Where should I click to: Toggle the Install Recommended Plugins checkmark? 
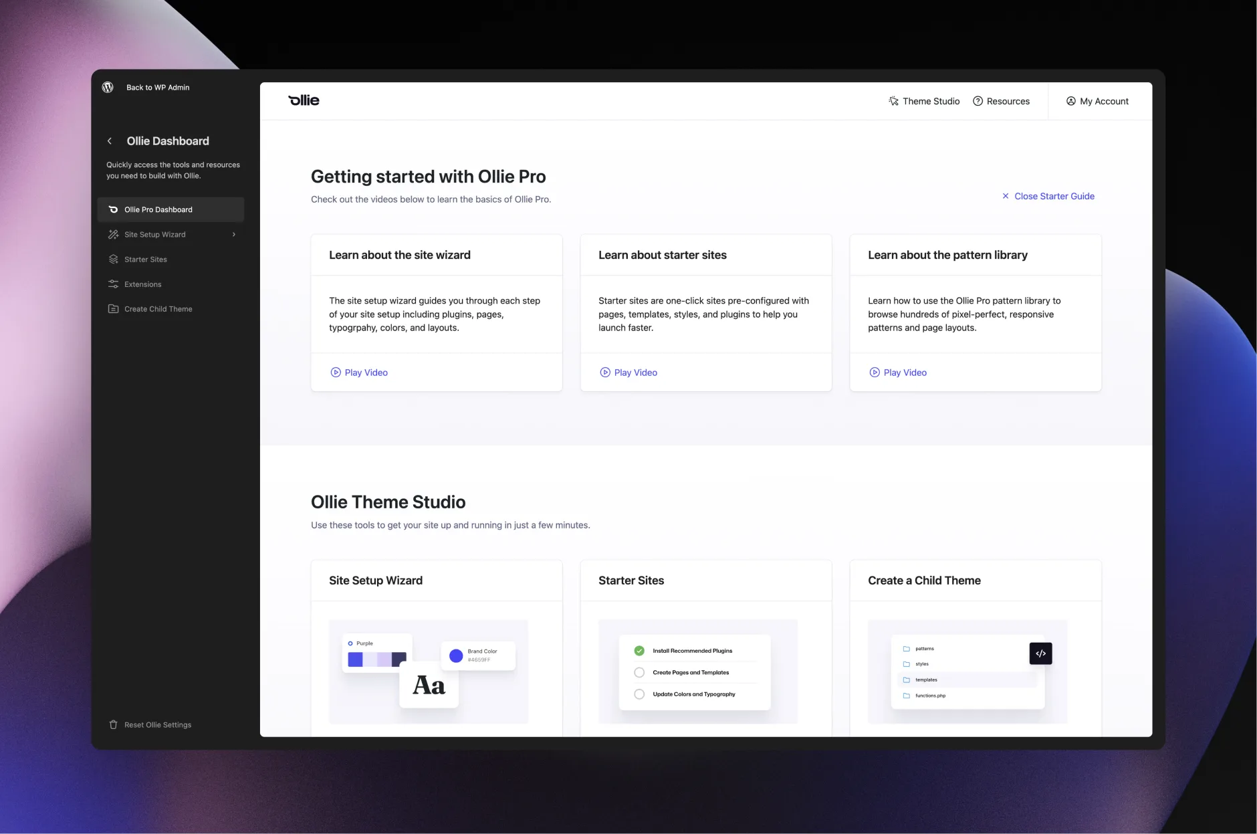[639, 651]
